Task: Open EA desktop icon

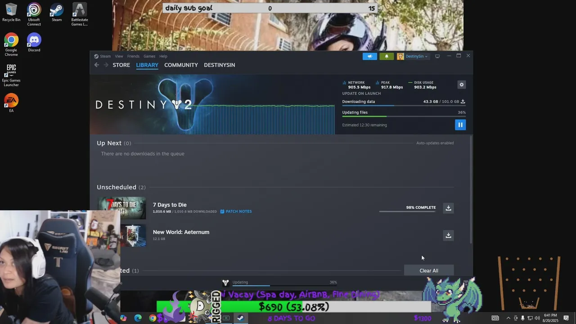Action: point(11,103)
